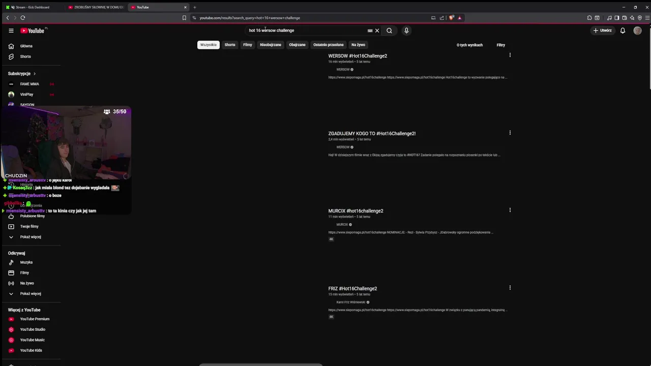
Task: Open the Karol Friz Wiśniewski channel link
Action: pyautogui.click(x=351, y=302)
